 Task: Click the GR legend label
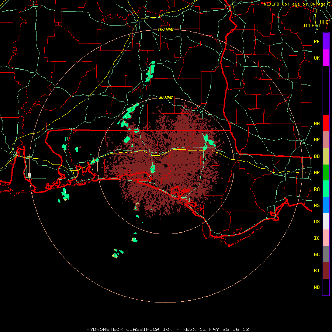317,140
